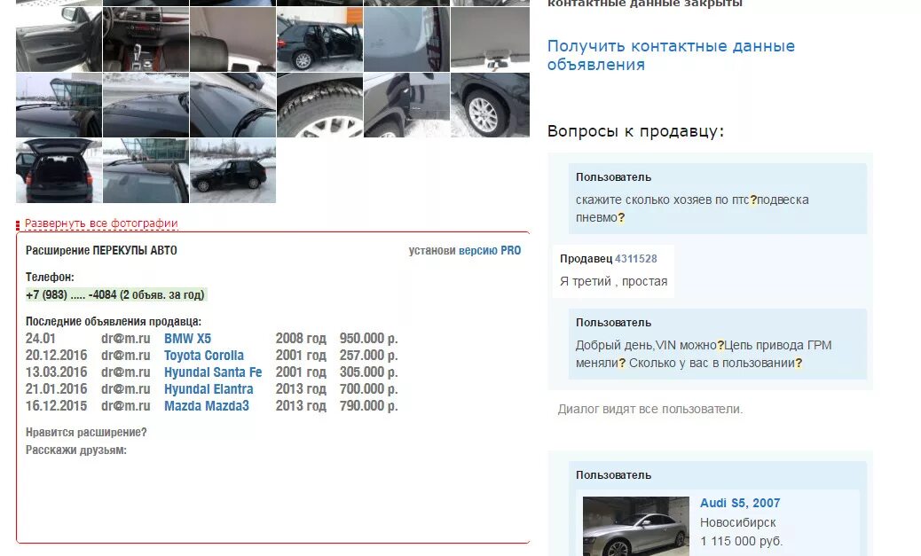Open the door panel interior photo
This screenshot has height=556, width=921.
[x=59, y=39]
